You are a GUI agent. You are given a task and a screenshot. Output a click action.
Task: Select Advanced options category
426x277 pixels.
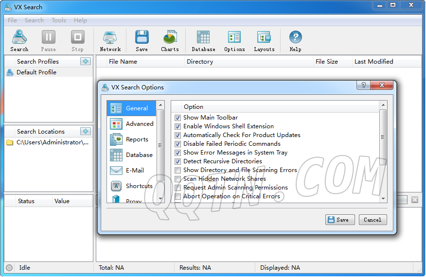coord(132,124)
